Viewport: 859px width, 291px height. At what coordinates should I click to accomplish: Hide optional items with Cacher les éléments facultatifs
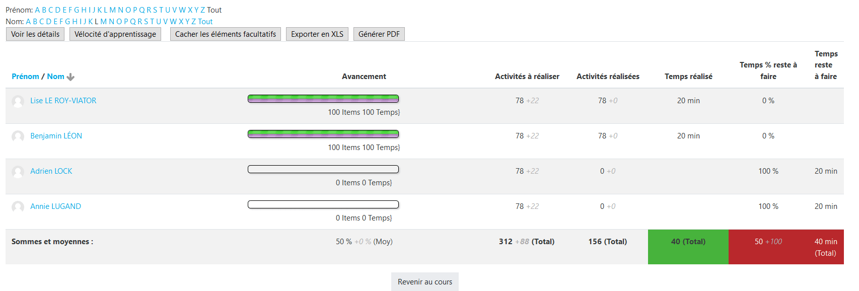tap(226, 34)
